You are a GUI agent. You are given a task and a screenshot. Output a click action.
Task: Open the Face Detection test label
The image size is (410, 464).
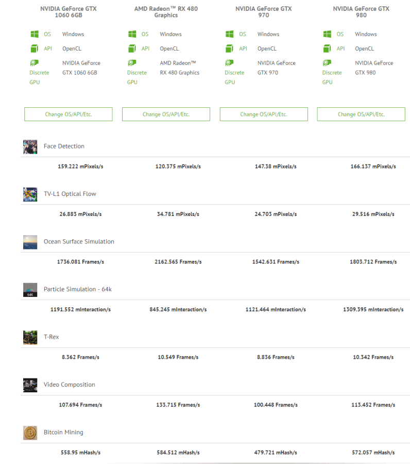pyautogui.click(x=64, y=146)
